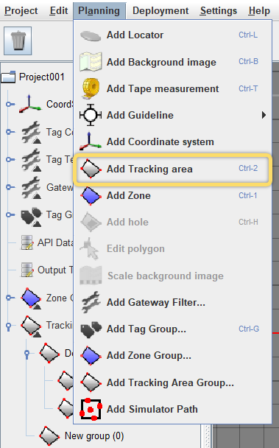Select the blue Add Zone icon
Image resolution: width=279 pixels, height=448 pixels.
[x=91, y=196]
